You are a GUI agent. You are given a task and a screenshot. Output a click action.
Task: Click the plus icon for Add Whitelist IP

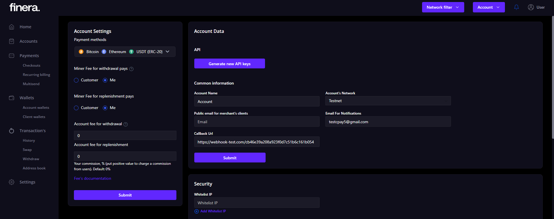[x=197, y=211]
